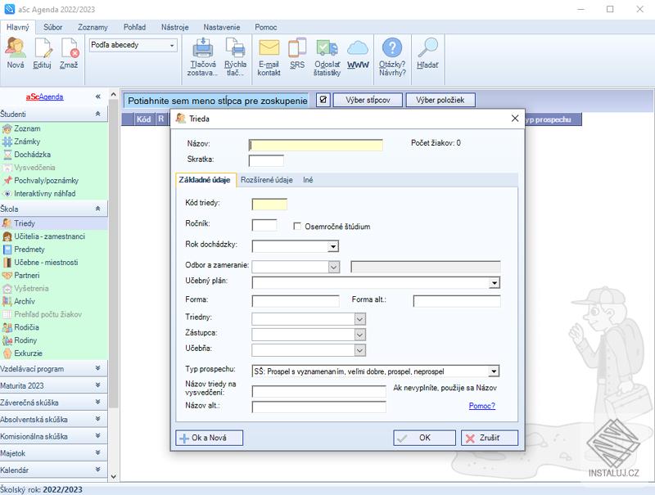Open the Nástroje ribbon tab
655x495 pixels.
[x=173, y=27]
